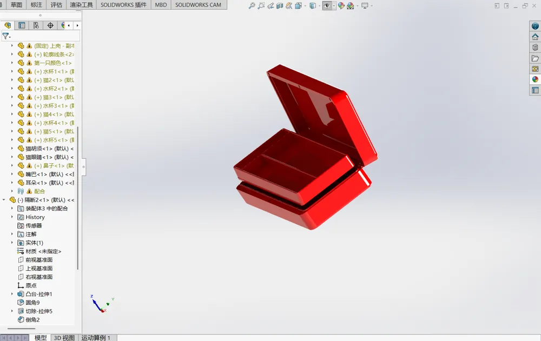The height and width of the screenshot is (341, 541).
Task: Open the PropertyManager tab icon
Action: (22, 25)
